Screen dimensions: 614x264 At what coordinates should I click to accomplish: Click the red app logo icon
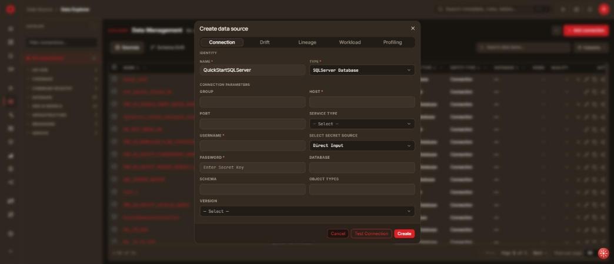point(11,9)
